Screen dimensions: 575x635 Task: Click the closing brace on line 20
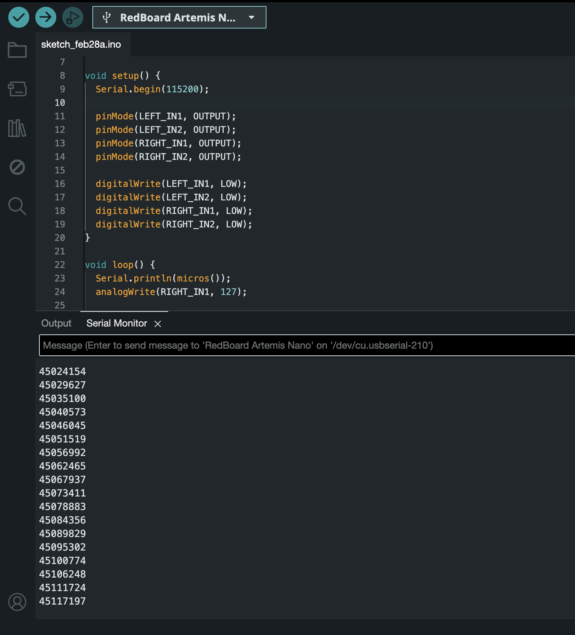point(87,238)
